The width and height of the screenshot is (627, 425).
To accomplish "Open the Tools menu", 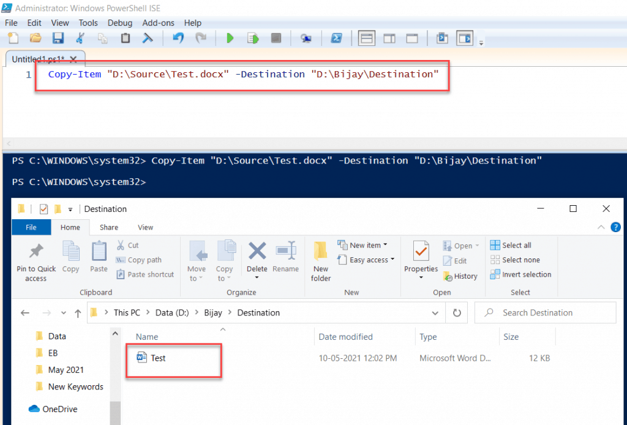I will click(x=88, y=23).
